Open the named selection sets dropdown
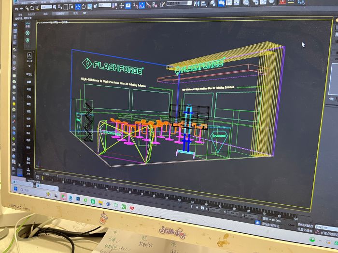Viewport: 338px width, 253px height. click(x=179, y=3)
